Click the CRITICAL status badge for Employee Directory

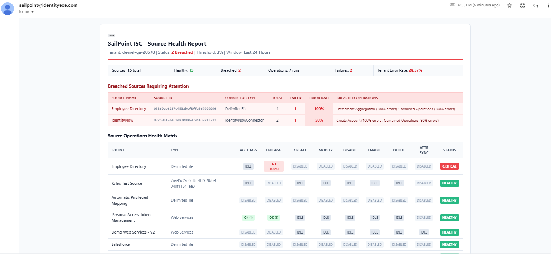click(x=450, y=166)
